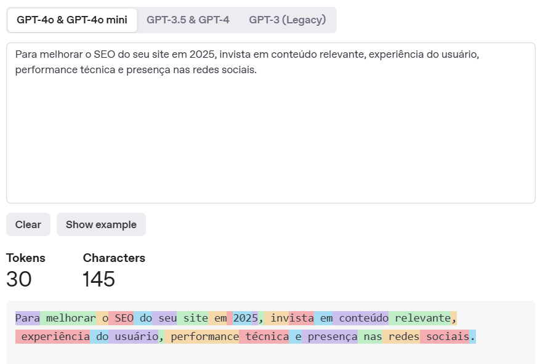Click inside the text input area
Viewport: 540px width, 364px height.
[x=271, y=135]
